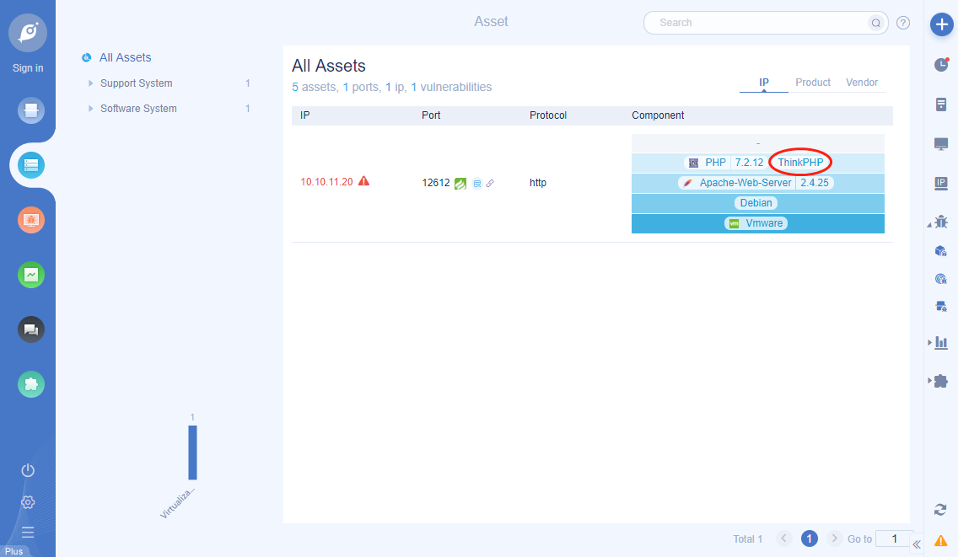Open the Report chart section in sidebar
This screenshot has height=557, width=958.
[x=31, y=275]
